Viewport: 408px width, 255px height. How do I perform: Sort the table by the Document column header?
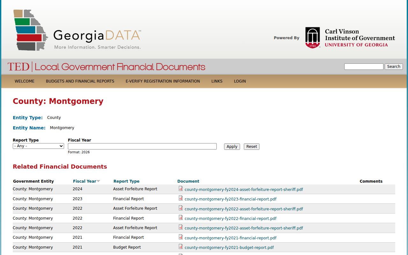188,181
